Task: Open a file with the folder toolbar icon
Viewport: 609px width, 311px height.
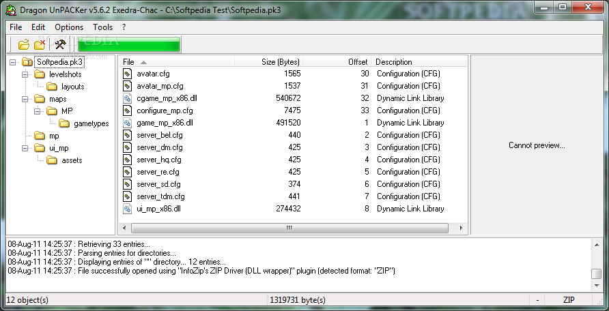Action: tap(24, 44)
